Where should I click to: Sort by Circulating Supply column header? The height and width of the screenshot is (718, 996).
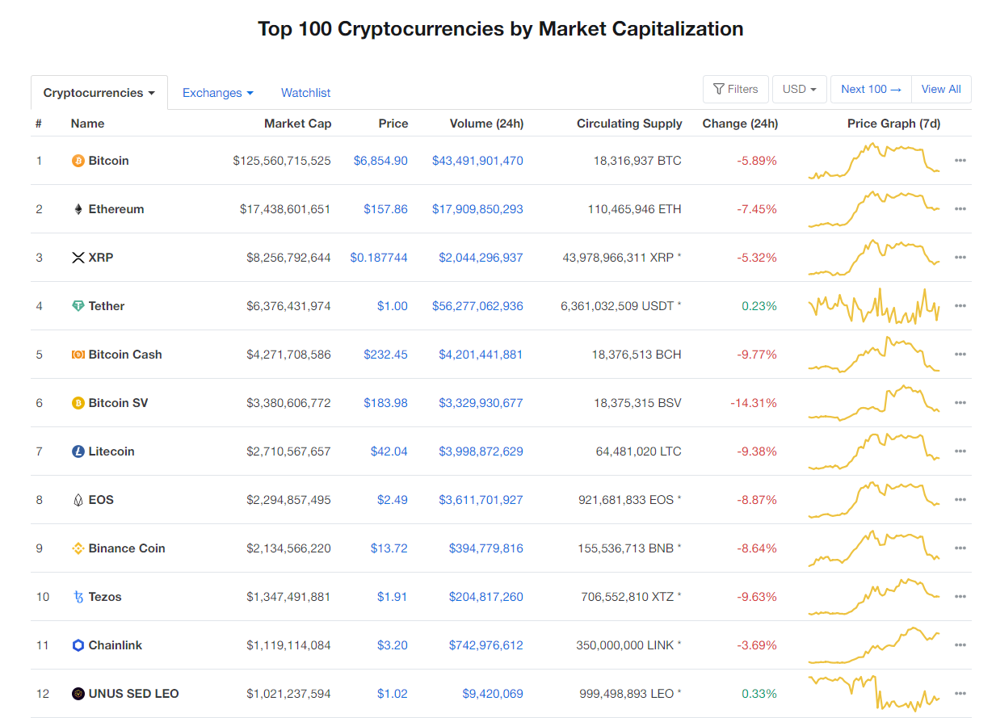tap(629, 124)
